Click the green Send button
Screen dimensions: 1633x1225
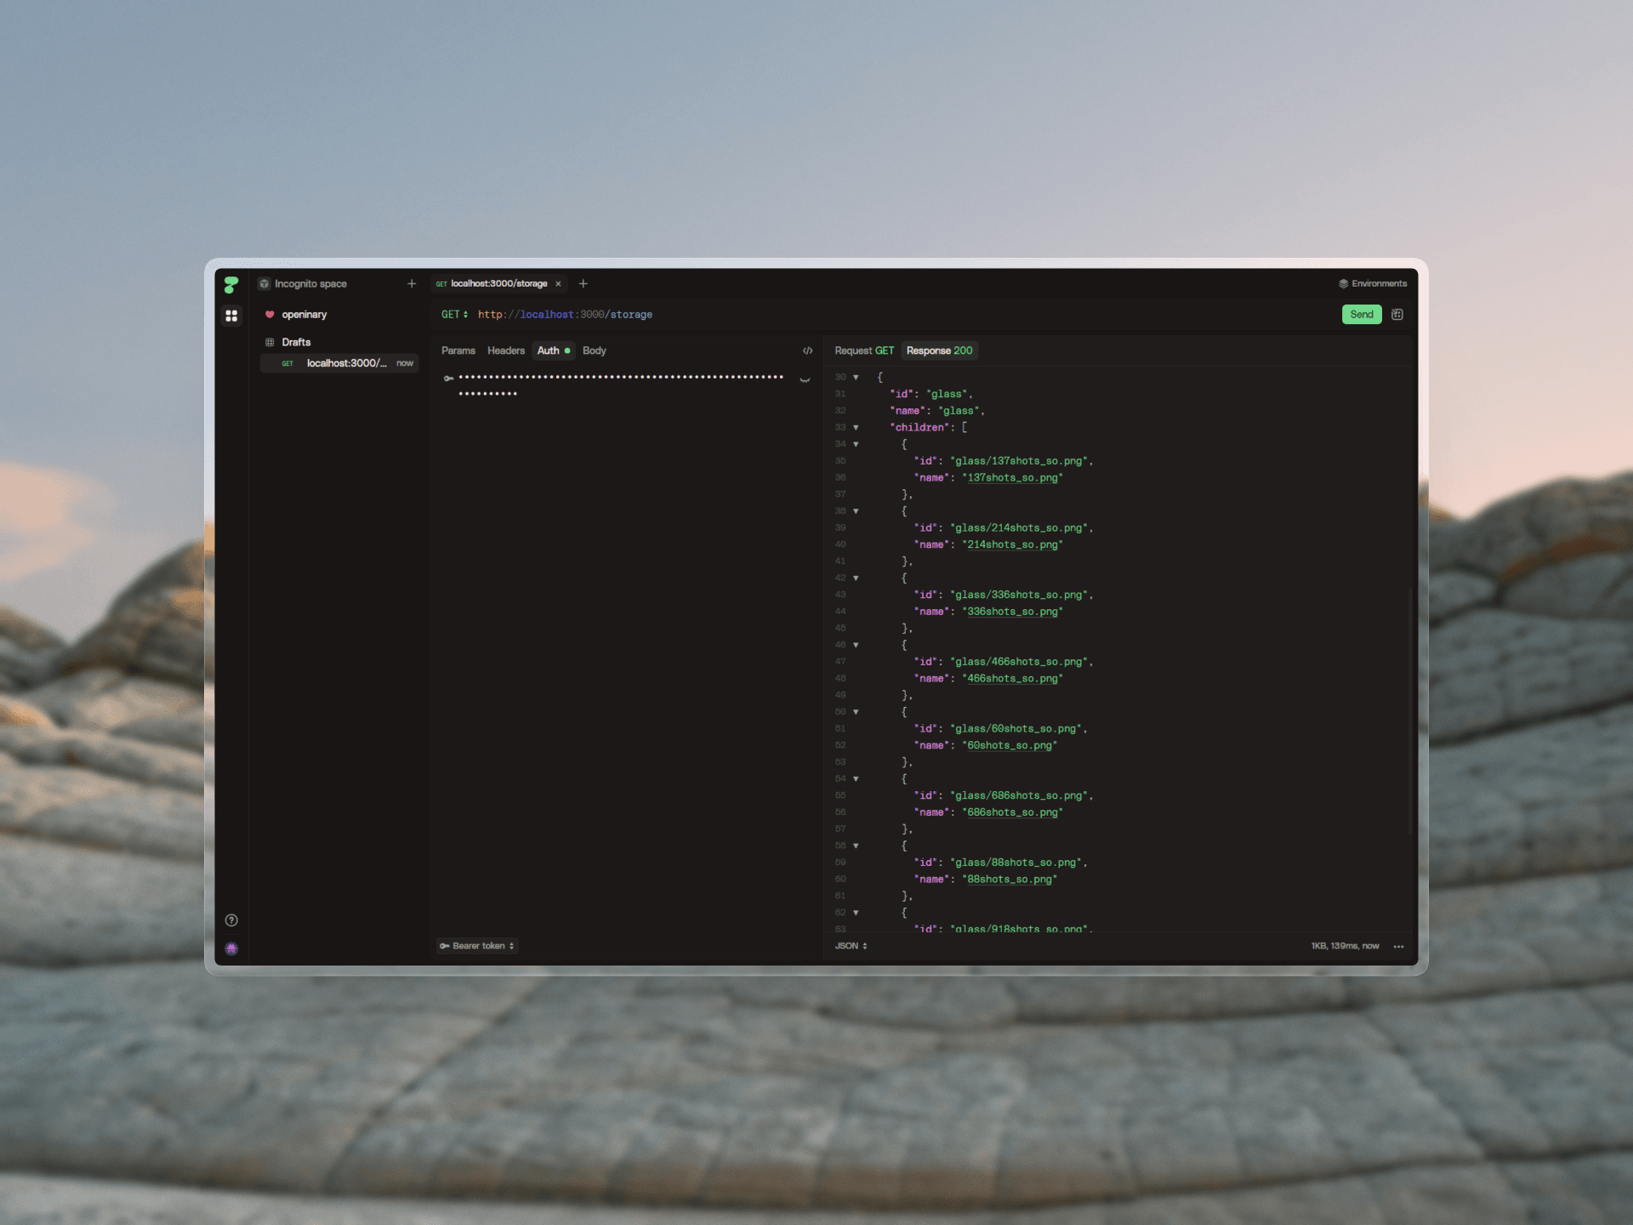(x=1361, y=315)
